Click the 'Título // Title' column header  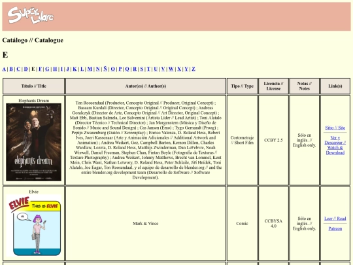[x=33, y=86]
